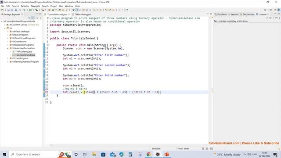Image resolution: width=281 pixels, height=158 pixels.
Task: Run the program with green Run icon
Action: 30,10
